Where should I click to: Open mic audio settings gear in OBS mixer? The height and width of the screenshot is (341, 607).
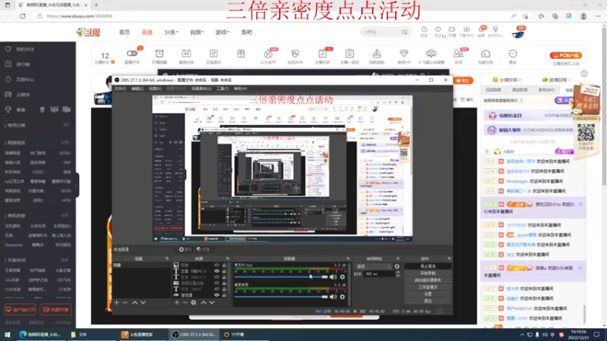[x=342, y=277]
